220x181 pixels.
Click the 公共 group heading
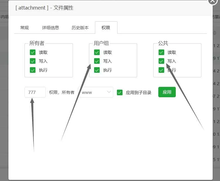click(x=163, y=43)
